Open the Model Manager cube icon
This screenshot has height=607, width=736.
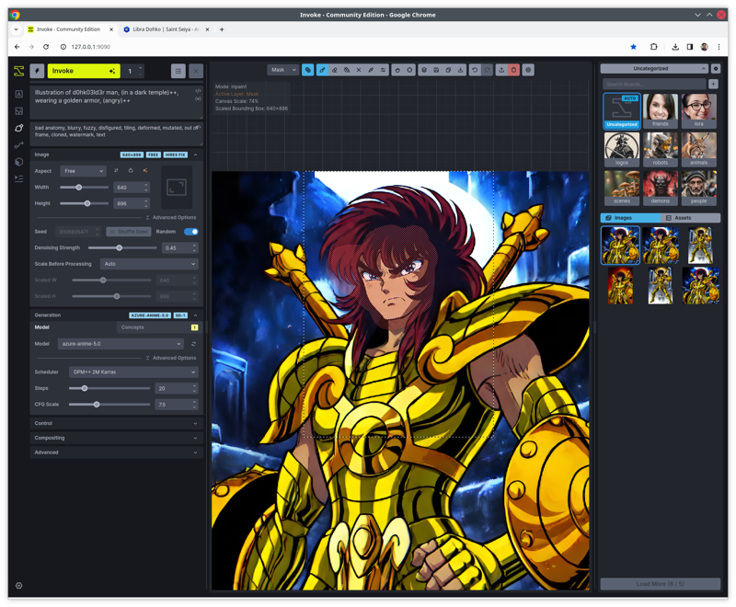click(18, 162)
